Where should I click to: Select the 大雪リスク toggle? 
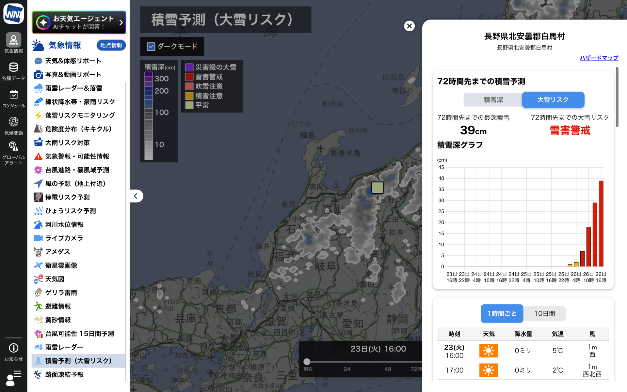553,100
